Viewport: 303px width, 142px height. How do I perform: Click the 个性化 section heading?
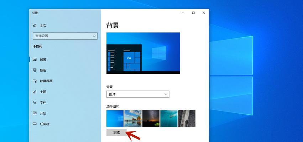click(37, 47)
